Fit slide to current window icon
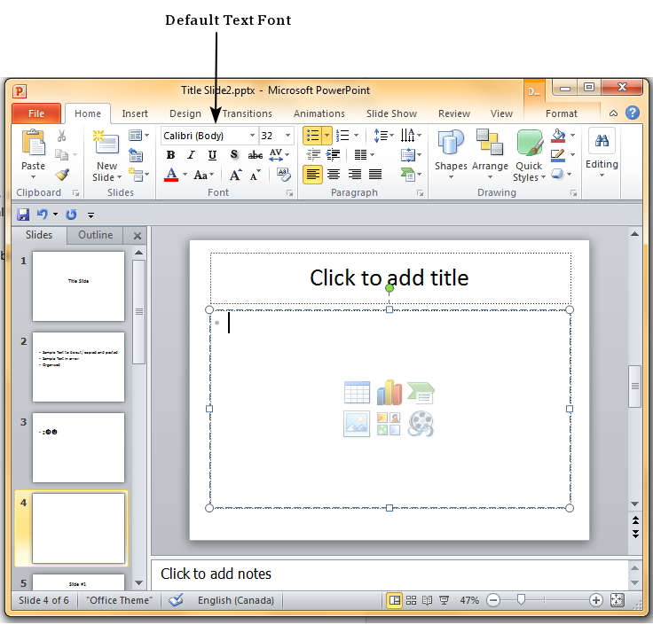Viewport: 653px width, 625px height. click(617, 600)
